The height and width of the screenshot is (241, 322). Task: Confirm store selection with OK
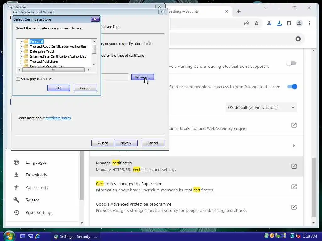(59, 88)
